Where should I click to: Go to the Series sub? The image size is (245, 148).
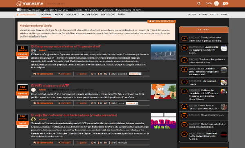click(x=78, y=10)
